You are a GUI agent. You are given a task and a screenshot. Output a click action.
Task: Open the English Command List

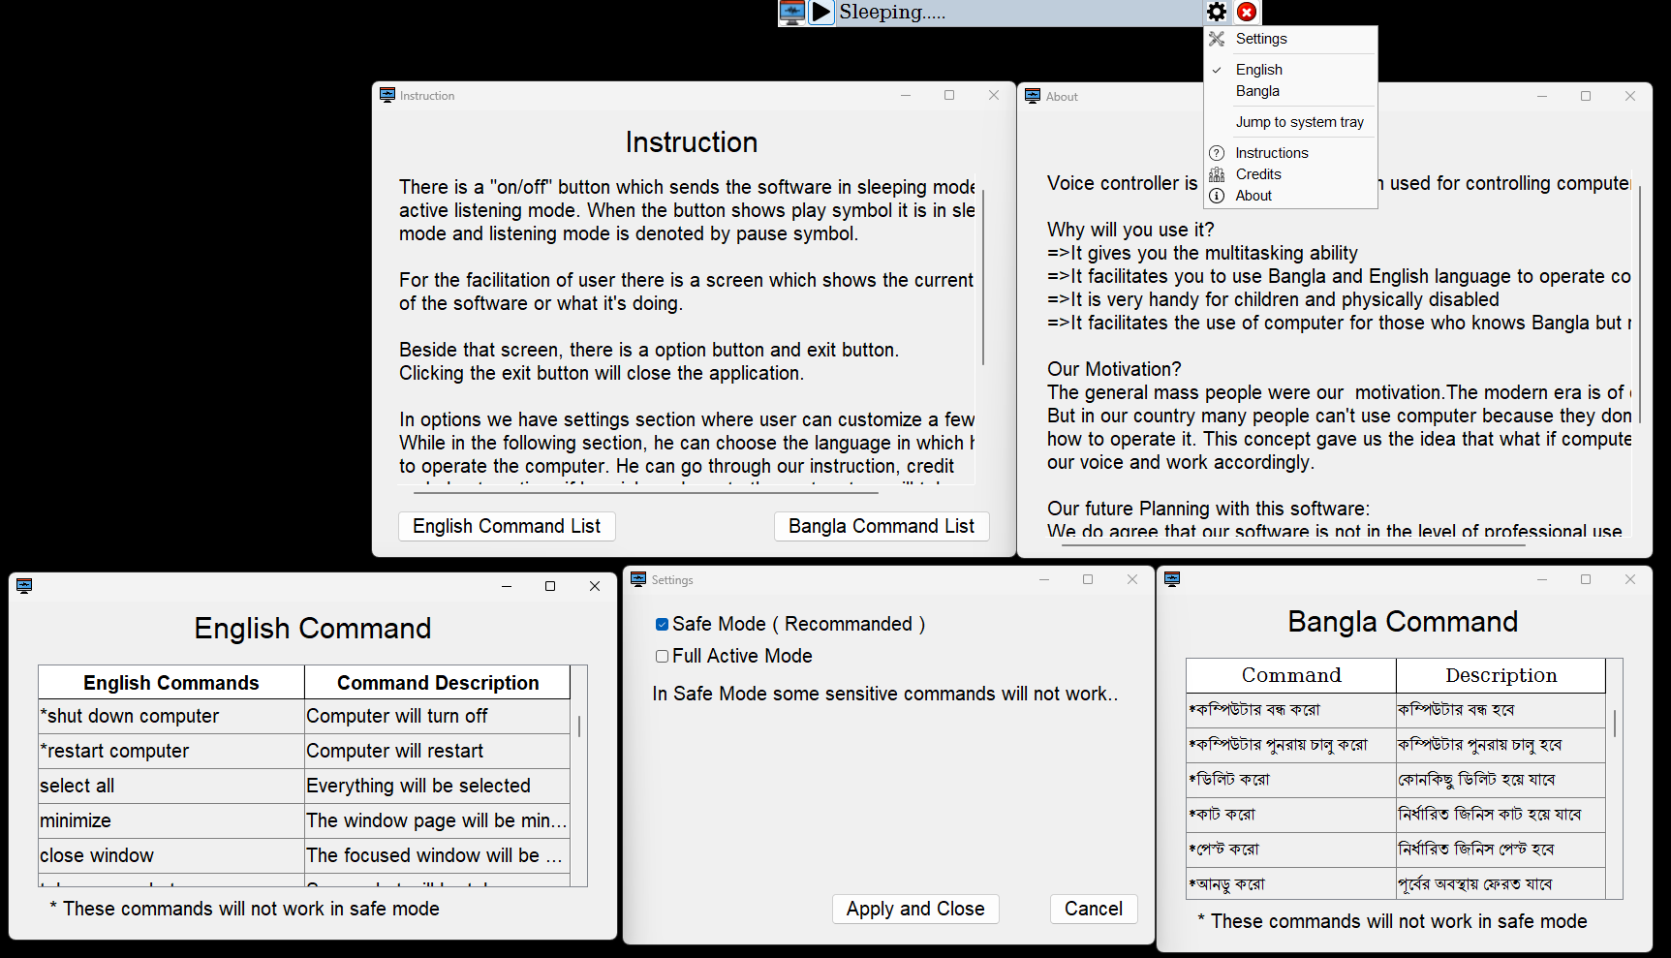507,526
